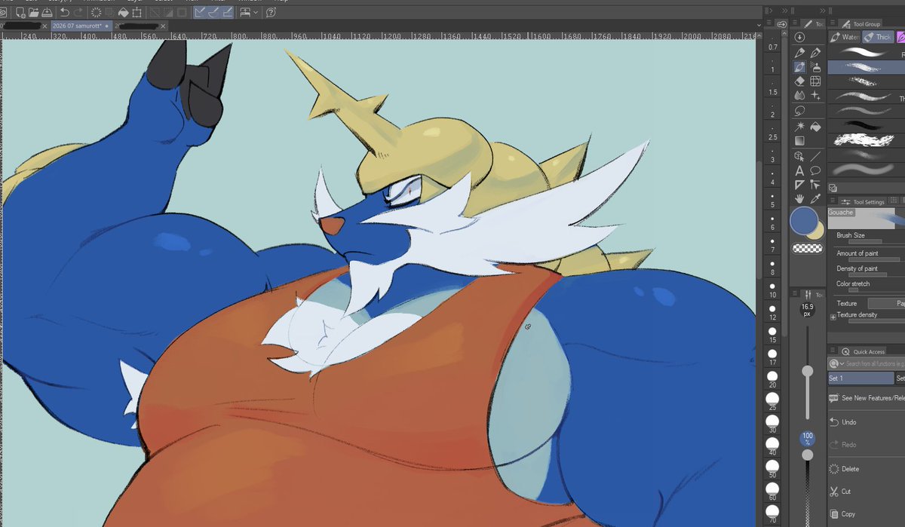This screenshot has width=905, height=527.
Task: Choose brush size preset 20
Action: (x=772, y=377)
